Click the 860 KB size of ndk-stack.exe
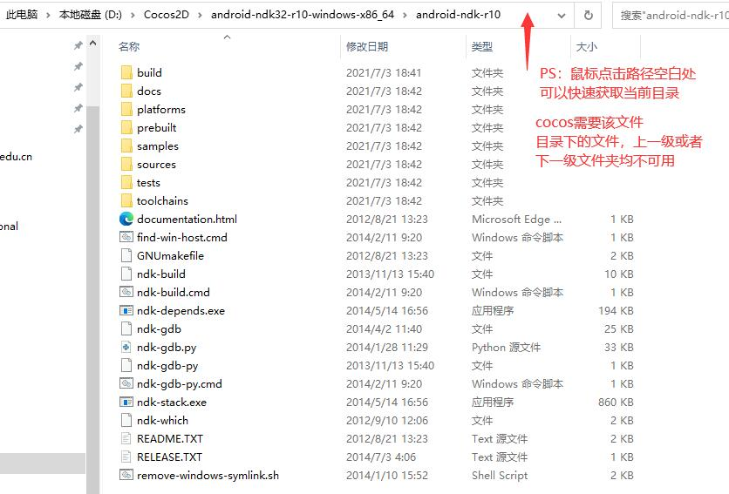Screen dimensions: 729x494 [616, 403]
